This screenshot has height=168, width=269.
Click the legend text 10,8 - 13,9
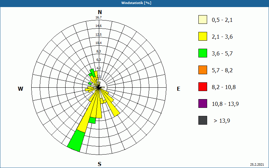point(225,104)
